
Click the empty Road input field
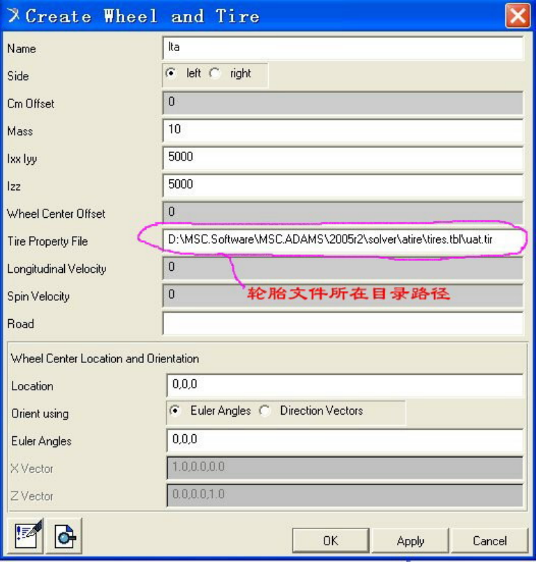(343, 323)
